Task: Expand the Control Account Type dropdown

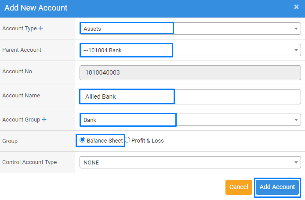Action: point(190,162)
